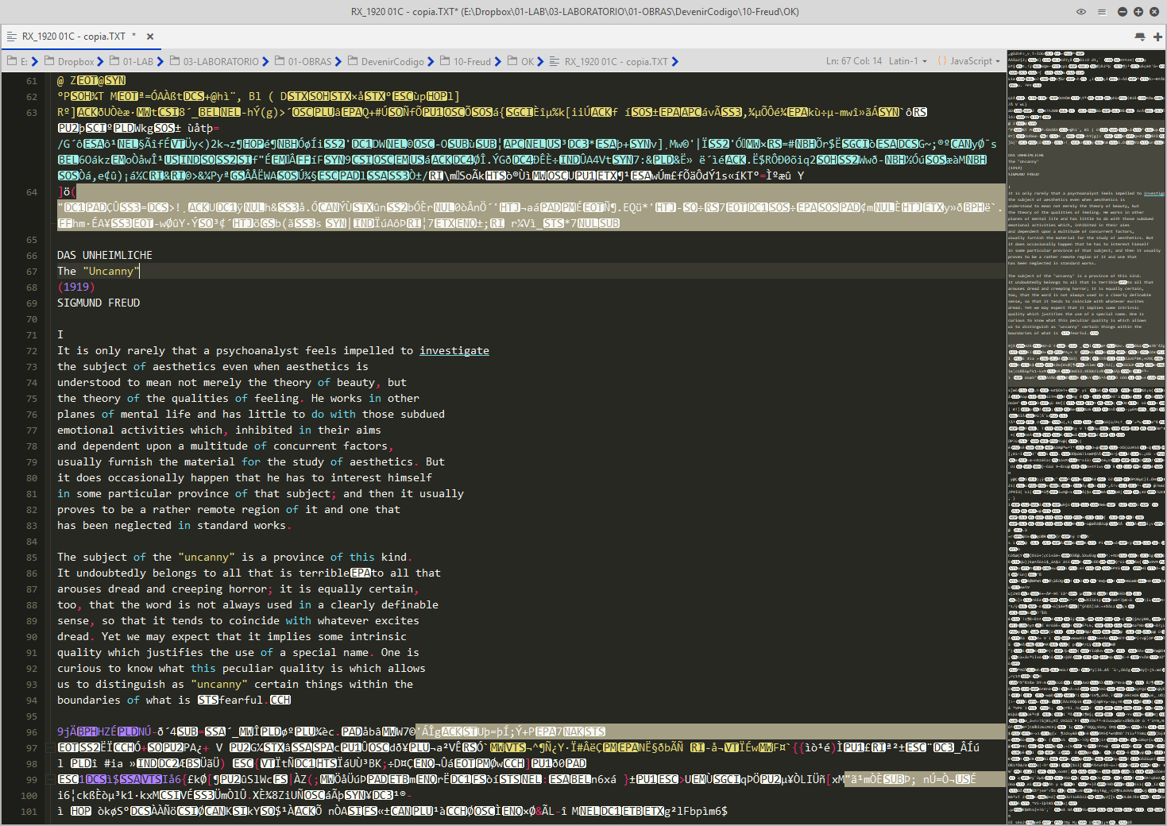Click the 10-Freud folder icon in breadcrumb
The height and width of the screenshot is (826, 1167).
[x=445, y=61]
